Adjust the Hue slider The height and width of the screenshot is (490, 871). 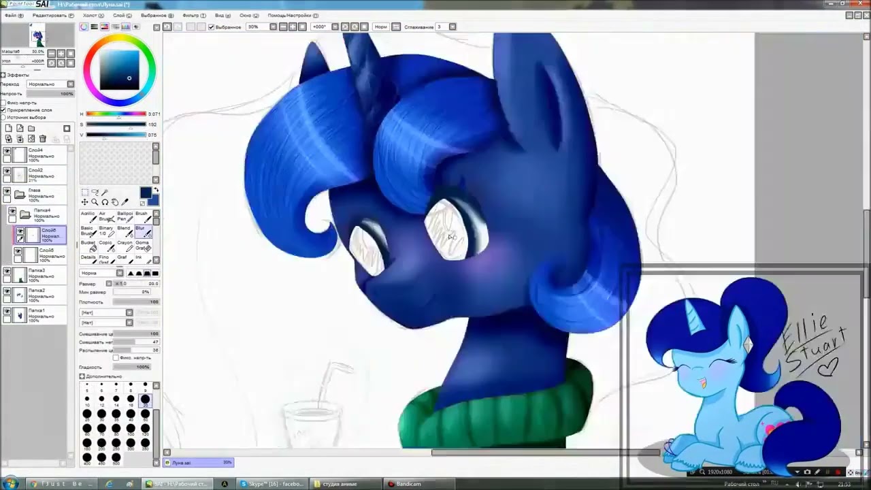coord(116,114)
